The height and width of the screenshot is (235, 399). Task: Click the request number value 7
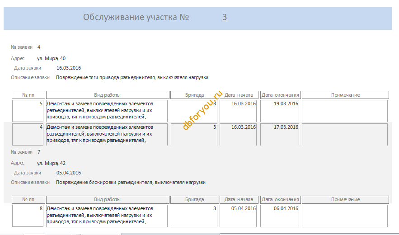[x=39, y=152]
